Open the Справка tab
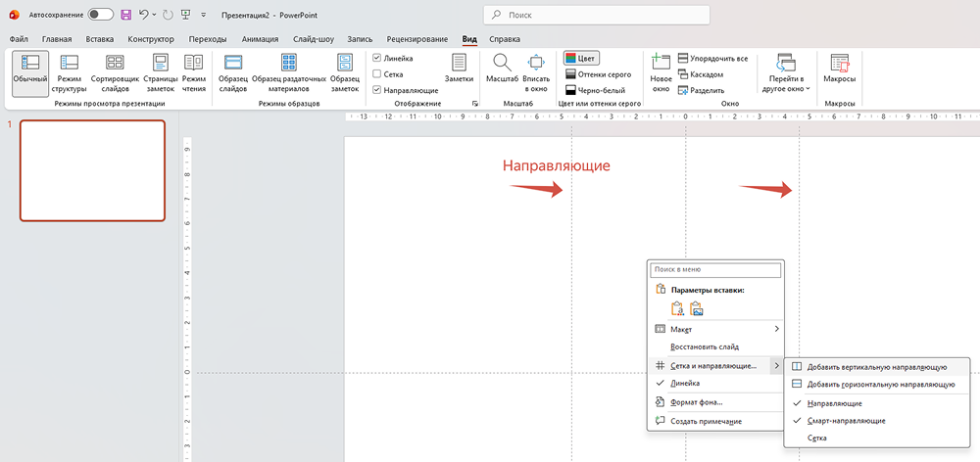 click(x=505, y=39)
